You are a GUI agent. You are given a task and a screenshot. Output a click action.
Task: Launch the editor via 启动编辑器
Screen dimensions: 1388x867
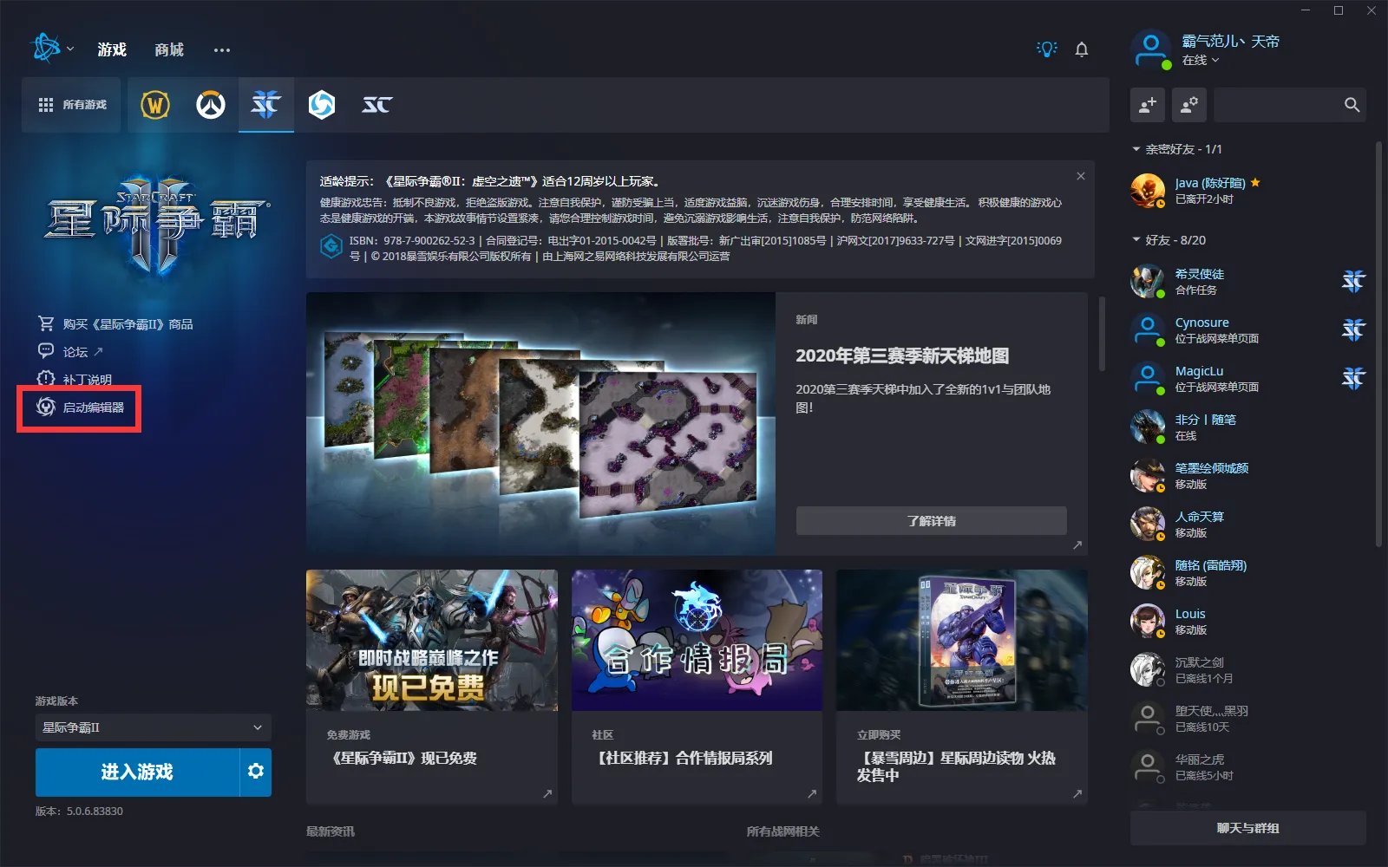coord(94,407)
